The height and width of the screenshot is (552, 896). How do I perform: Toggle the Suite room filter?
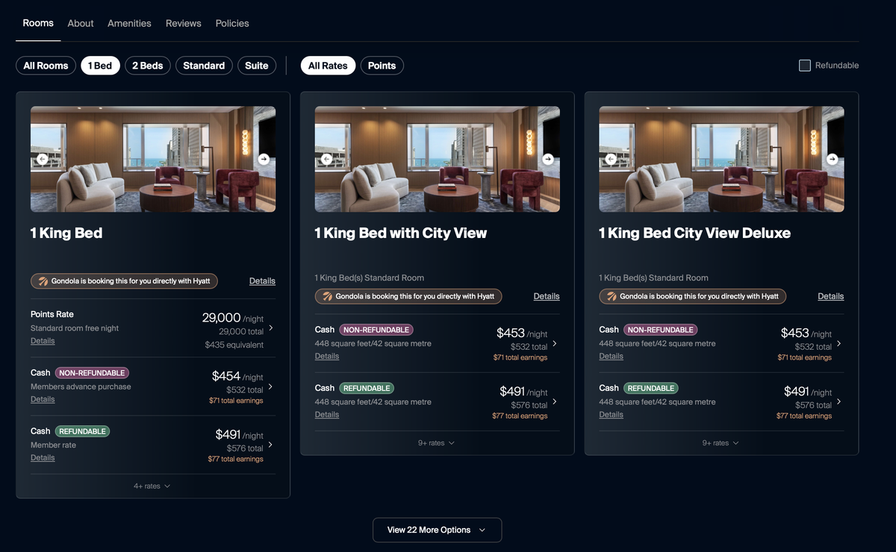point(257,66)
